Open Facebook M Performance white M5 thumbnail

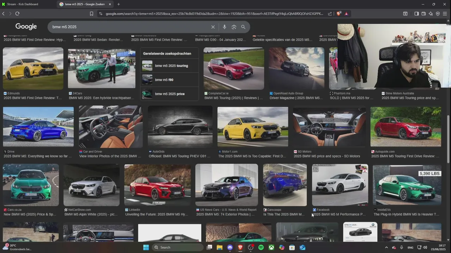[x=340, y=185]
